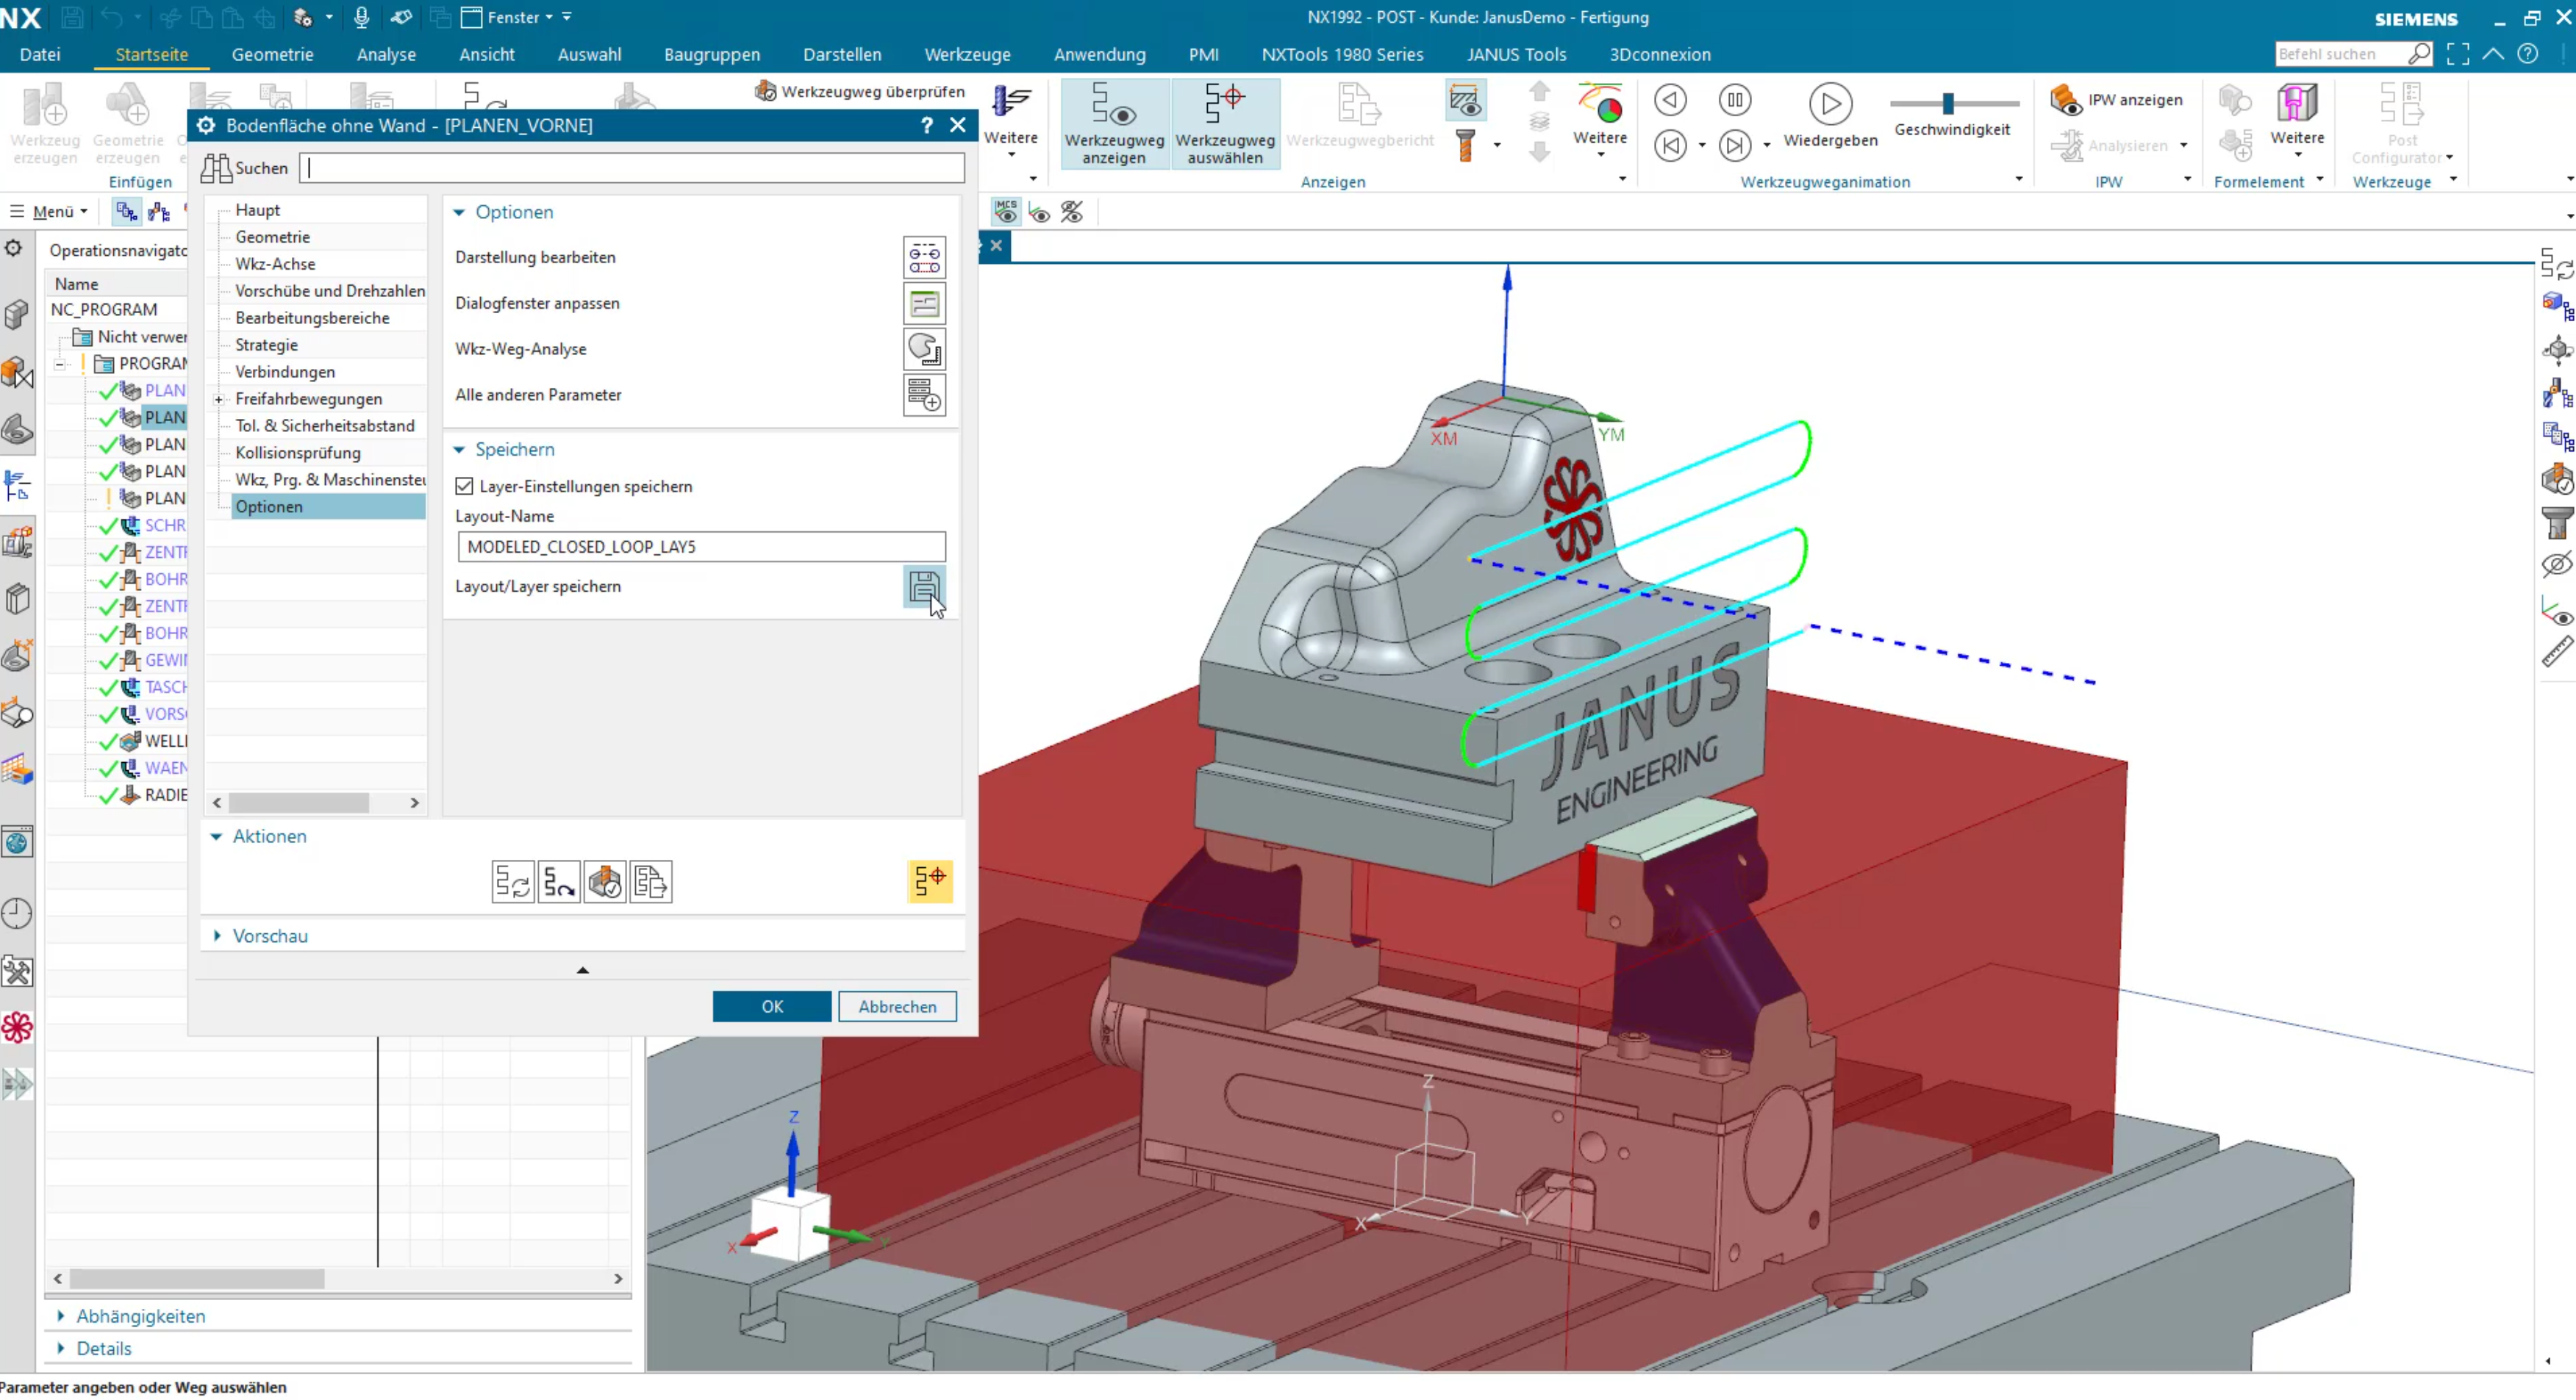Screen dimensions: 2576x1400
Task: Select the RADIE operation in navigator
Action: click(166, 796)
